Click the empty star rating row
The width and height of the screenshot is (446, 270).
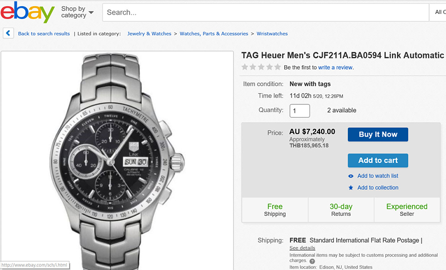(x=261, y=67)
